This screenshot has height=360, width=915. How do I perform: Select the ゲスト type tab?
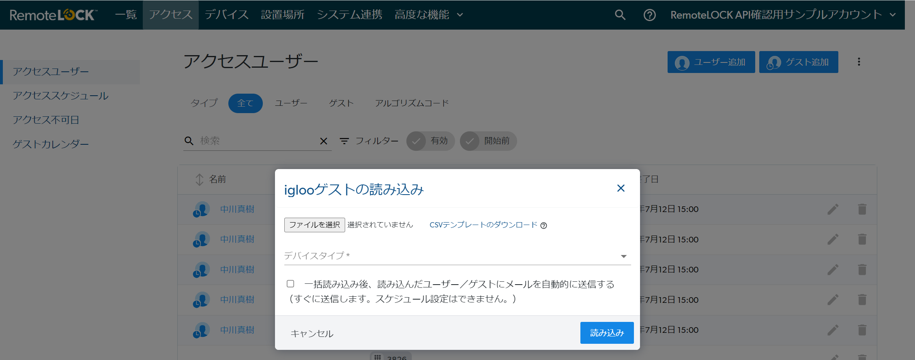341,103
